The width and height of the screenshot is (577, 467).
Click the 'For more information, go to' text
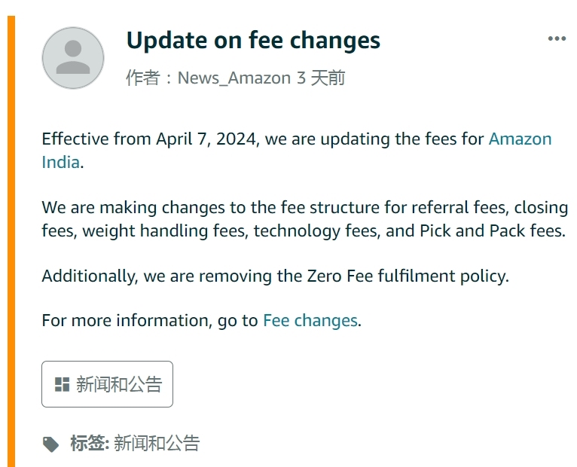click(x=150, y=321)
